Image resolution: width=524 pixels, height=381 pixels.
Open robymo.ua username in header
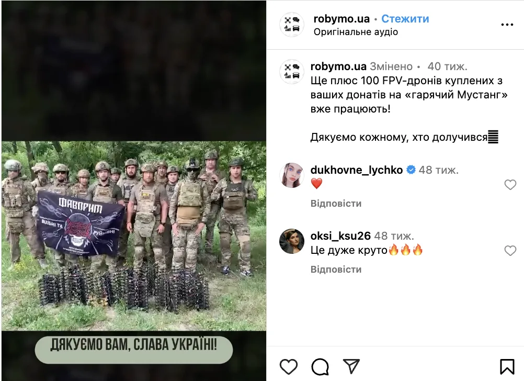coord(341,19)
